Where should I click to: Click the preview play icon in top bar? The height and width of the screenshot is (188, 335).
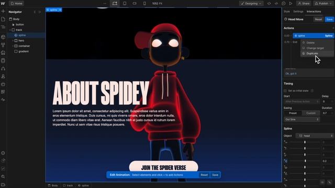coord(291,4)
